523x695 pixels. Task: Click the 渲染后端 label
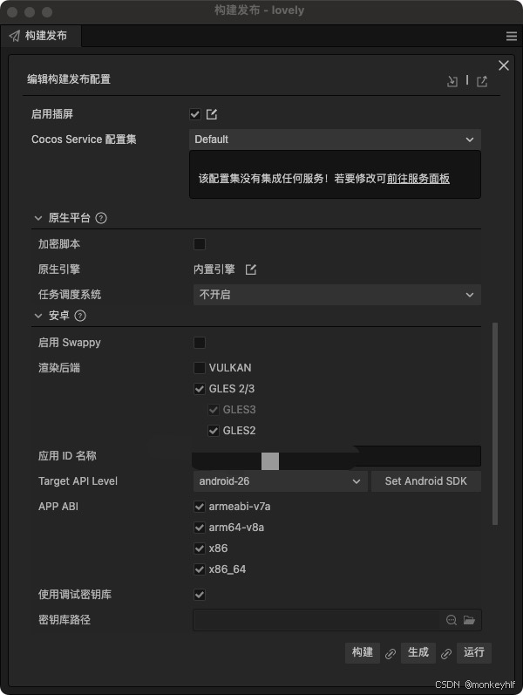[x=59, y=367]
